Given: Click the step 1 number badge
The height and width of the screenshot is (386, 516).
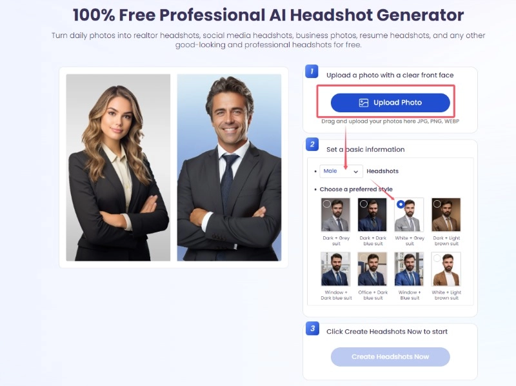Looking at the screenshot, I should click(x=312, y=72).
